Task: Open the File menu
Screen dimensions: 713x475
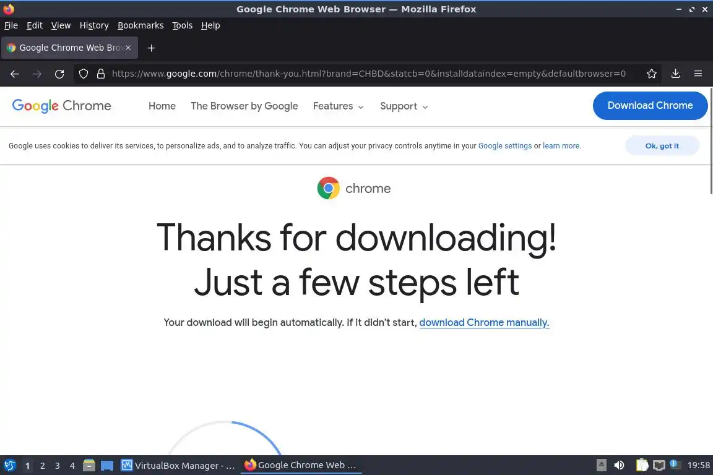Action: coord(11,25)
